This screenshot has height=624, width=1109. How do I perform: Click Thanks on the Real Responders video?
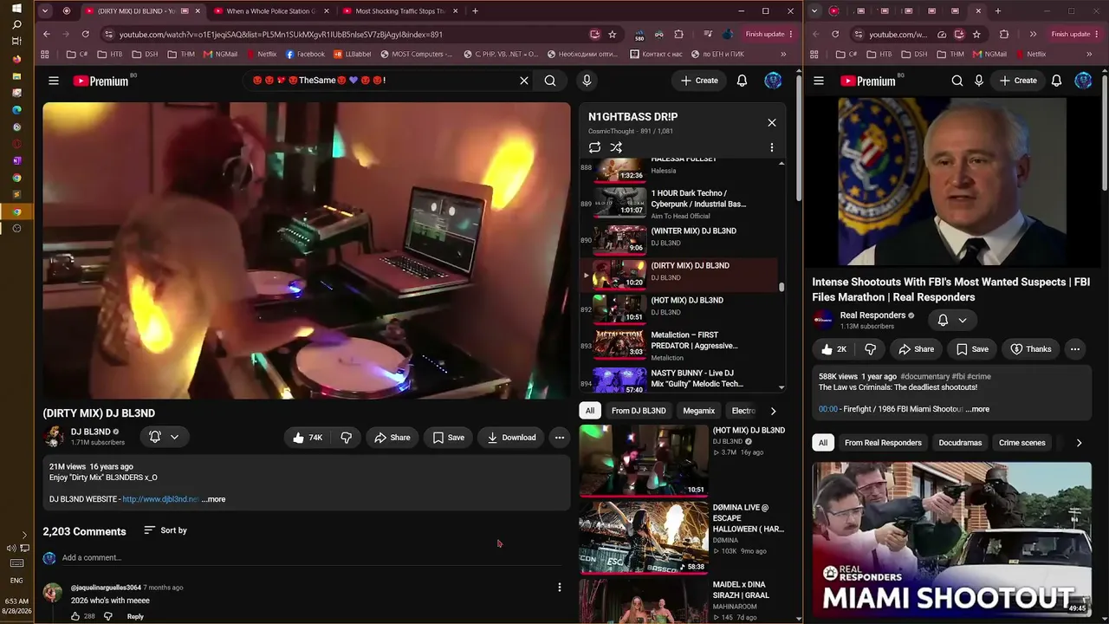1030,349
